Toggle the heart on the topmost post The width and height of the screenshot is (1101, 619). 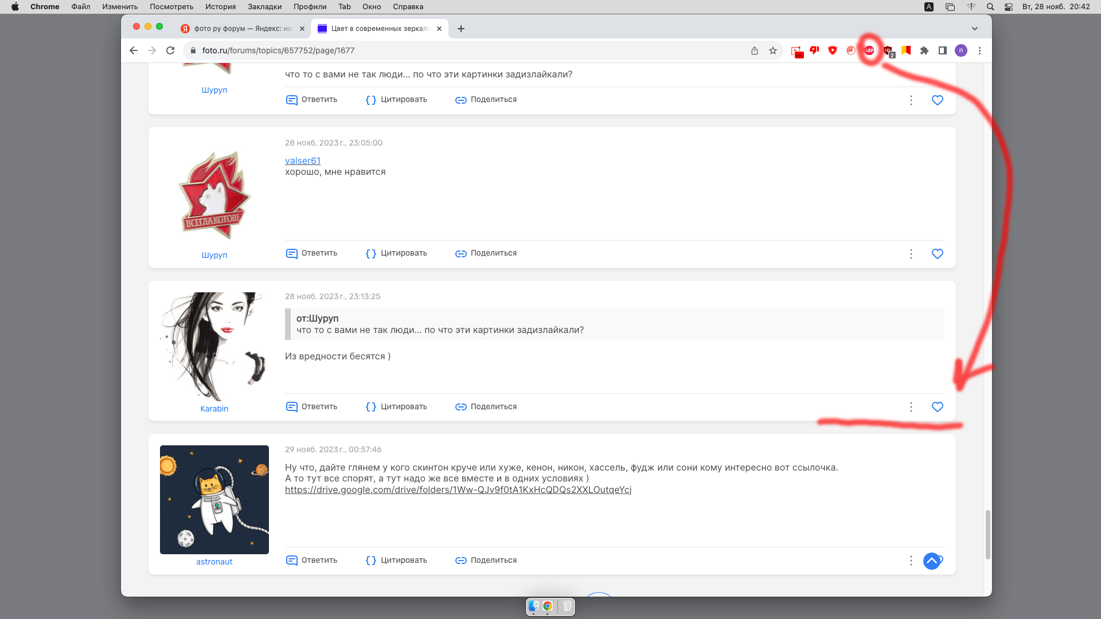click(x=937, y=100)
